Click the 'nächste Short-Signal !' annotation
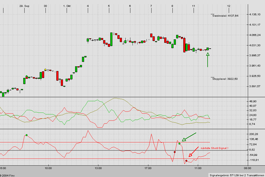Viewport: 265px width, 177px height. (x=214, y=148)
